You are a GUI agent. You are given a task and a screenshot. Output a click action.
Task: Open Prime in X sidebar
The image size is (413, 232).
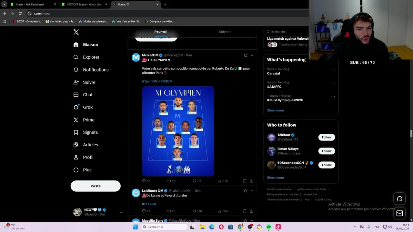(84, 120)
